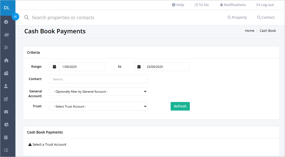
Task: Open the pie chart reports sidebar icon
Action: [x=6, y=124]
